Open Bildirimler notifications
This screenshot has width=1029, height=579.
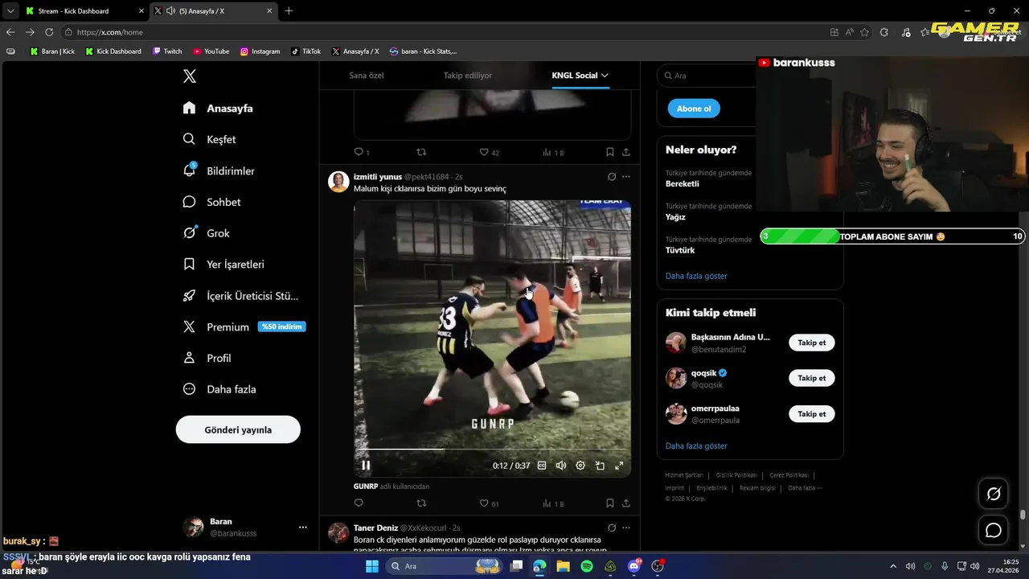219,170
